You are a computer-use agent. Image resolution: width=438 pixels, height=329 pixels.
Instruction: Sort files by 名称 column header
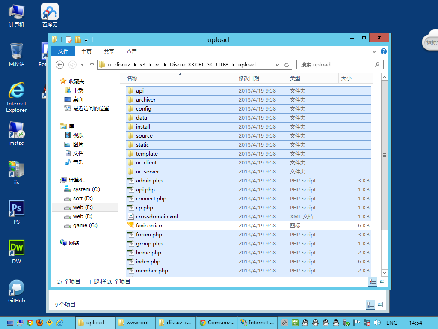(x=178, y=78)
